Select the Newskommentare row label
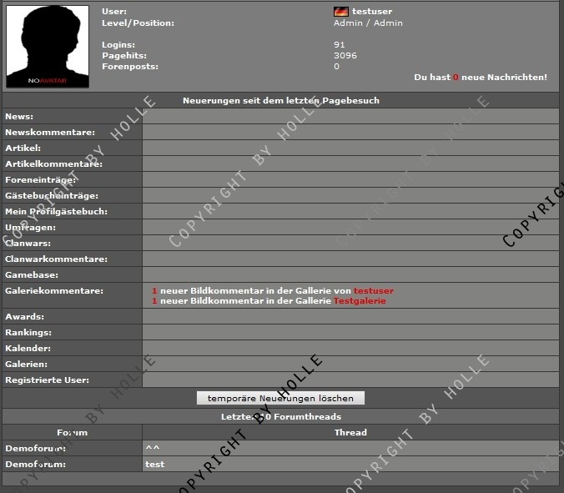 [50, 132]
